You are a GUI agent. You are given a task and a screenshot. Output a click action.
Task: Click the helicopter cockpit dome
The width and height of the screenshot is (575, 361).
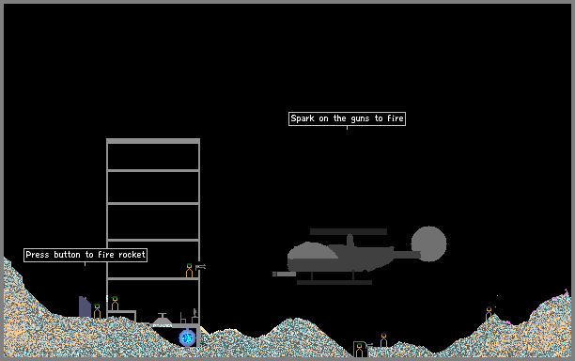pyautogui.click(x=312, y=251)
